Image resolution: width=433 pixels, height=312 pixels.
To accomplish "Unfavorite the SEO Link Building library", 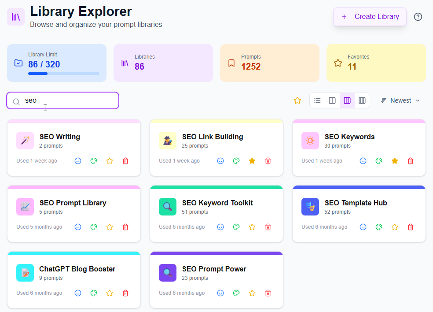I will tap(252, 161).
